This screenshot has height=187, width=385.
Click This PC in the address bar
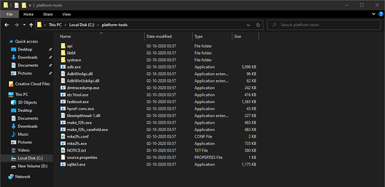[55, 25]
